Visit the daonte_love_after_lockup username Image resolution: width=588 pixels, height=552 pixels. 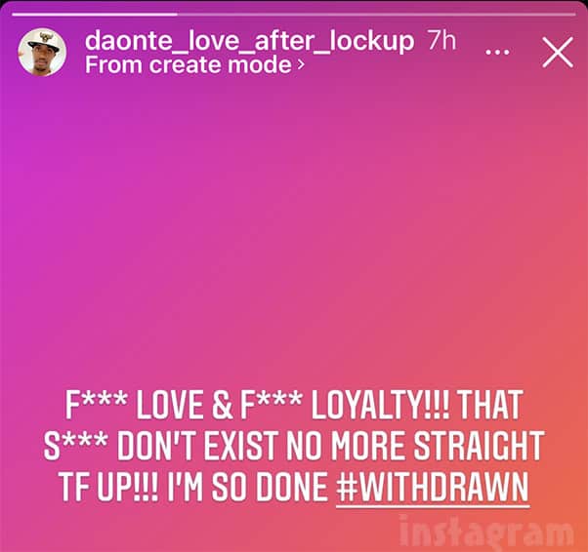249,40
